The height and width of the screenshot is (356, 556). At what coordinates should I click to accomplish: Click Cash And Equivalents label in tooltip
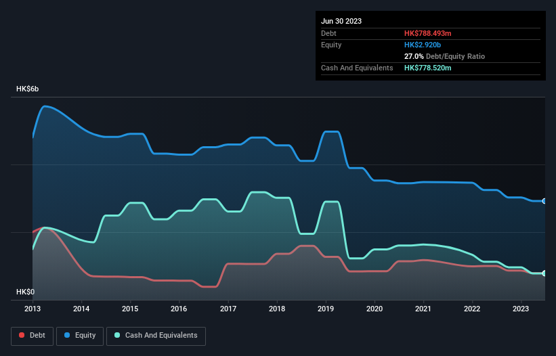(357, 68)
